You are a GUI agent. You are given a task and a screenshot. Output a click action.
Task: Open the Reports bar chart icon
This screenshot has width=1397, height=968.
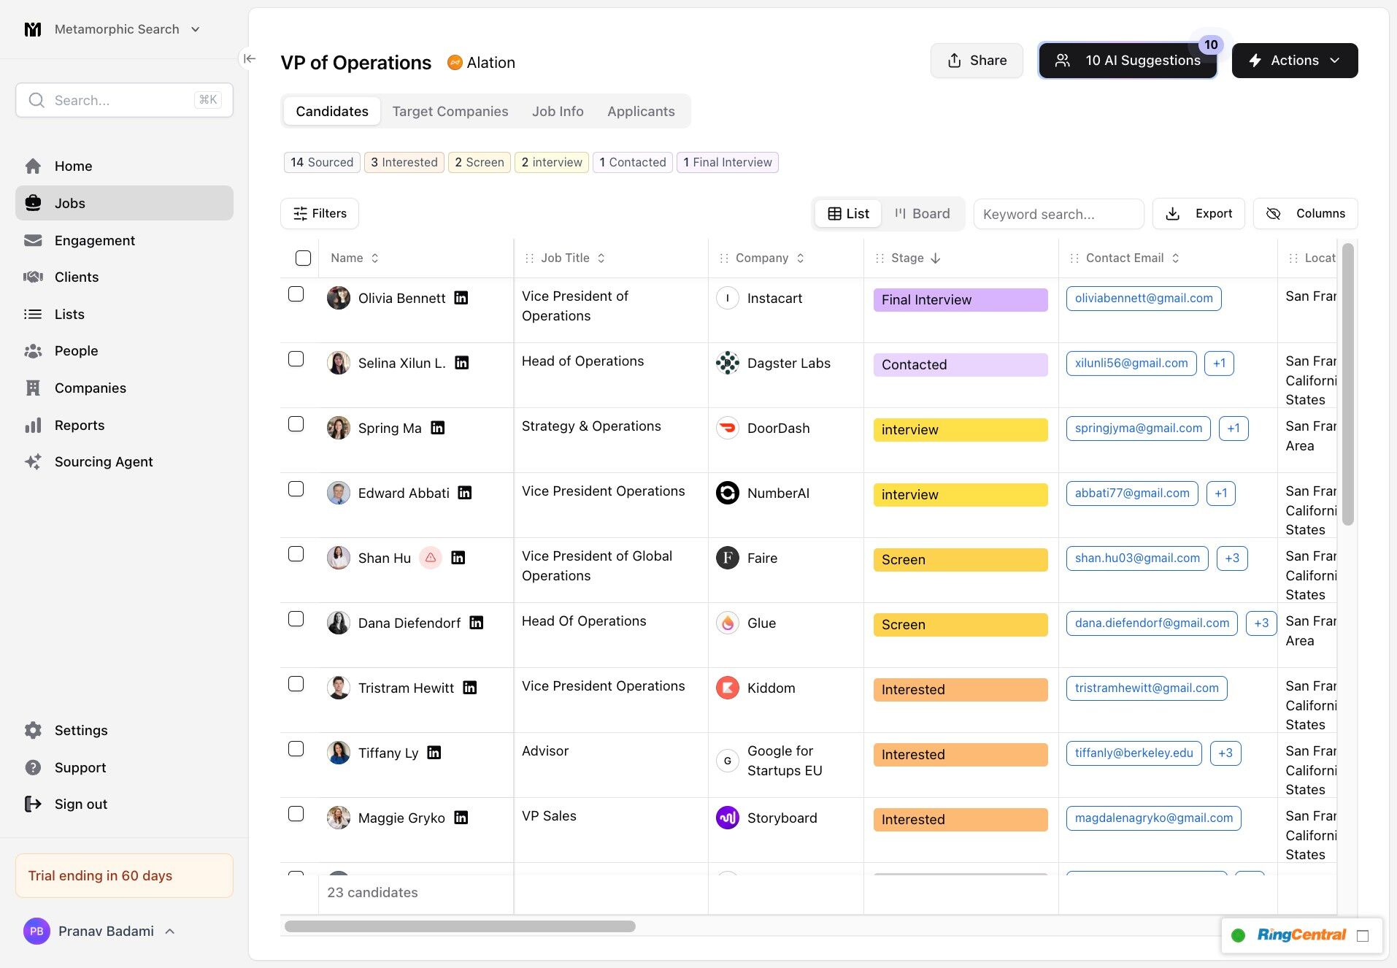pos(33,425)
